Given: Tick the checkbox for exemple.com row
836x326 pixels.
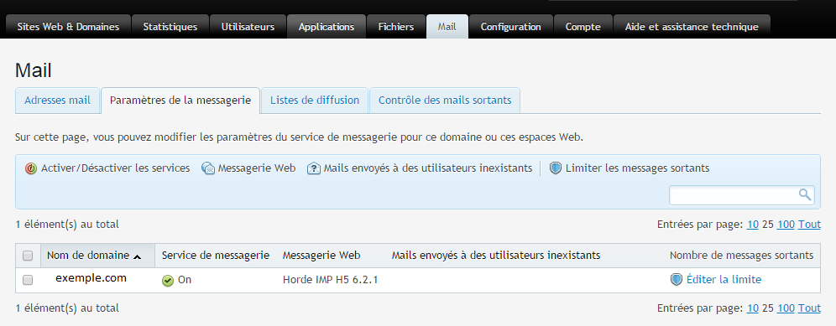Looking at the screenshot, I should [28, 280].
